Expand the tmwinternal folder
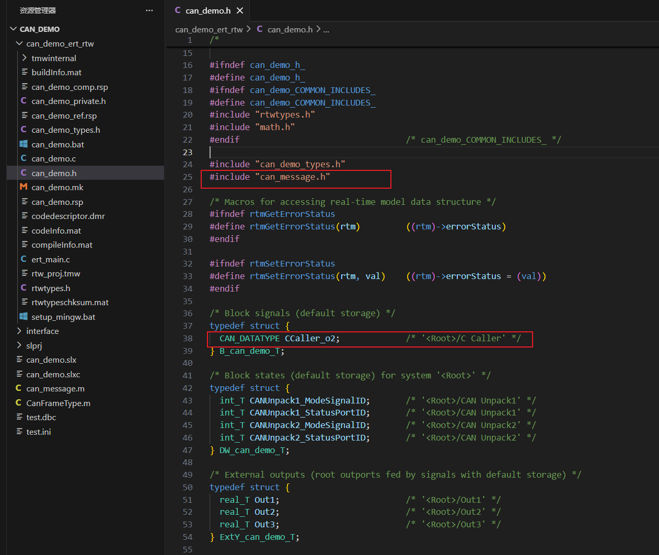Image resolution: width=659 pixels, height=555 pixels. click(x=25, y=58)
